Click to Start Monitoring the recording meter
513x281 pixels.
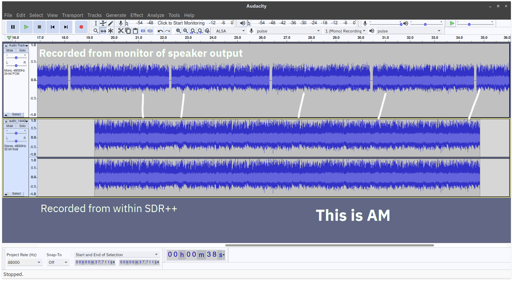point(181,23)
